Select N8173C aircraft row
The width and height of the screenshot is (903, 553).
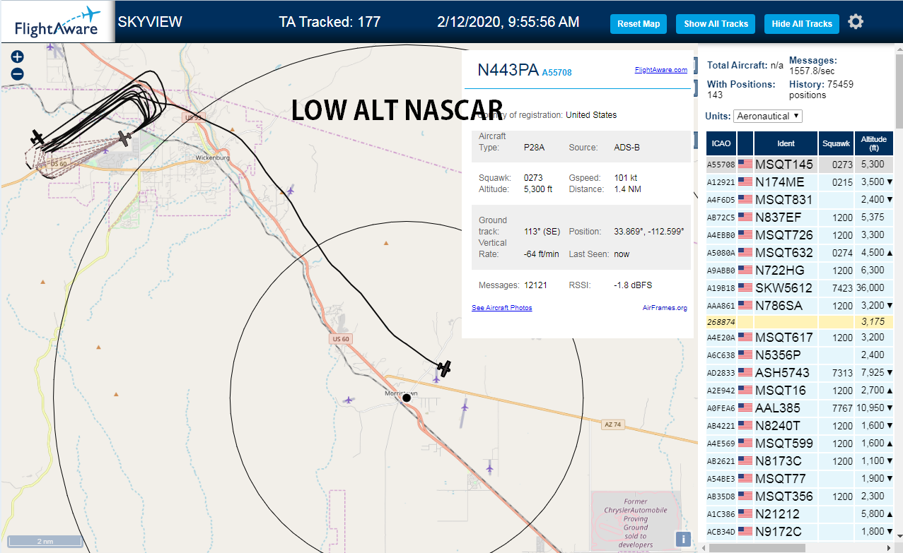click(x=800, y=461)
